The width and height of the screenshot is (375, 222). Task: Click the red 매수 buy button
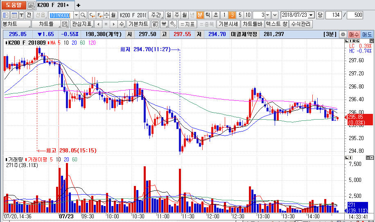(x=354, y=34)
